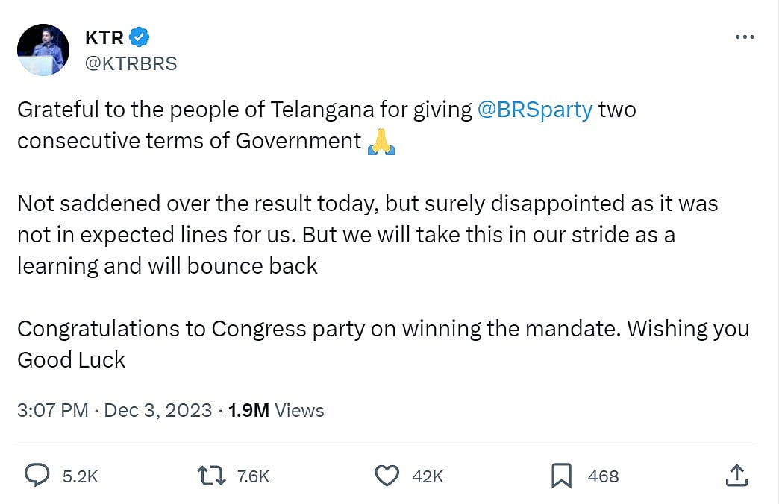782x504 pixels.
Task: Click the 5.2K replies count
Action: click(81, 476)
